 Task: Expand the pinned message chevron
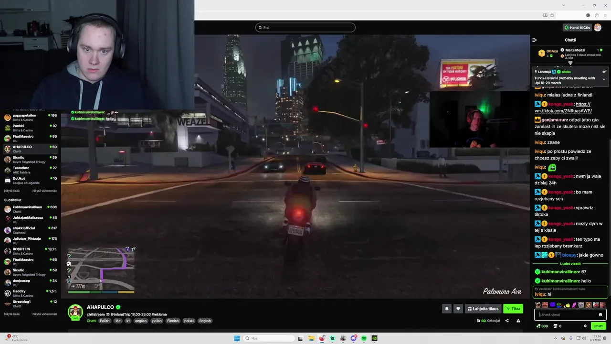[604, 79]
